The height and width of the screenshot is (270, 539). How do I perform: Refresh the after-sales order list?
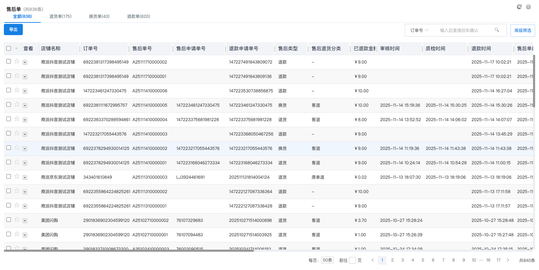pyautogui.click(x=519, y=7)
